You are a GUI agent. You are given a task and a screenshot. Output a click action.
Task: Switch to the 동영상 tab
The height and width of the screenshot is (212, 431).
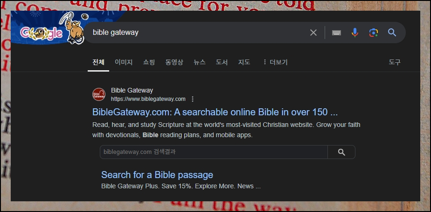coord(174,62)
